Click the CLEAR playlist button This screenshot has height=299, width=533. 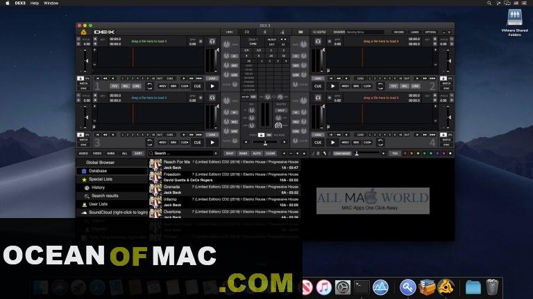(x=271, y=154)
